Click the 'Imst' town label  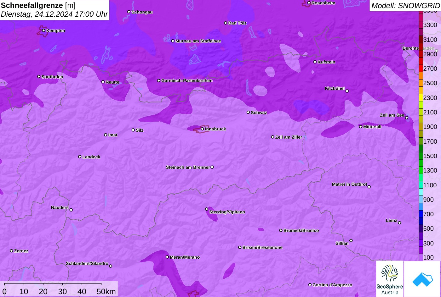point(113,135)
